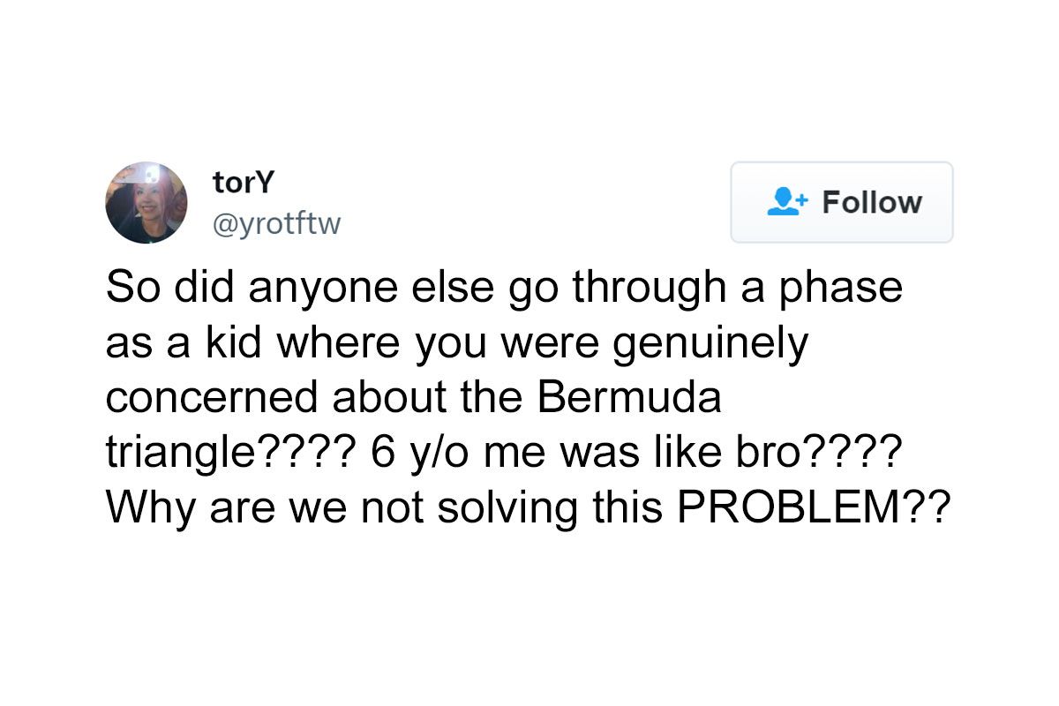Open torY's profile picture
This screenshot has width=1059, height=706.
click(x=146, y=202)
